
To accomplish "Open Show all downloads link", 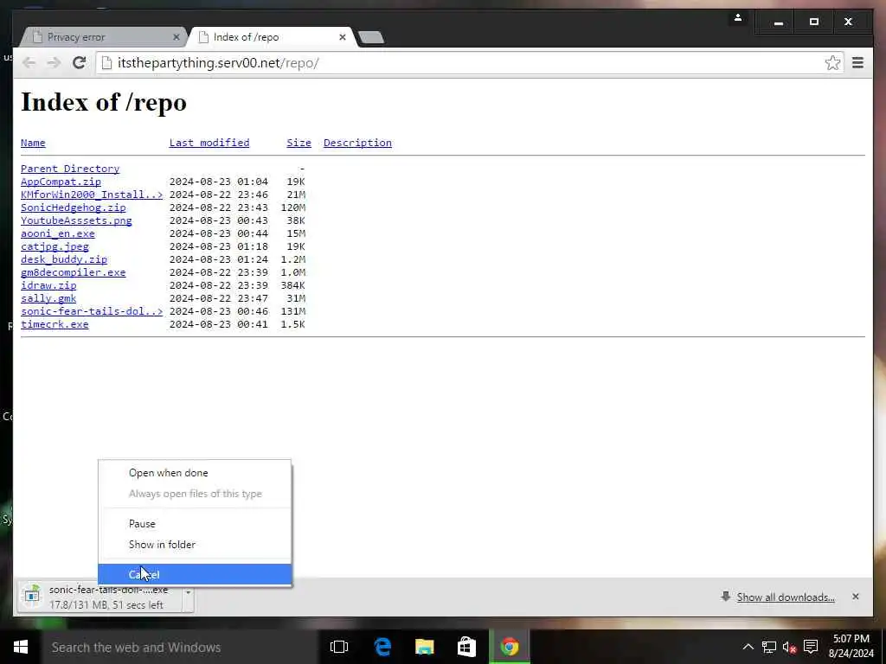I will (x=786, y=597).
